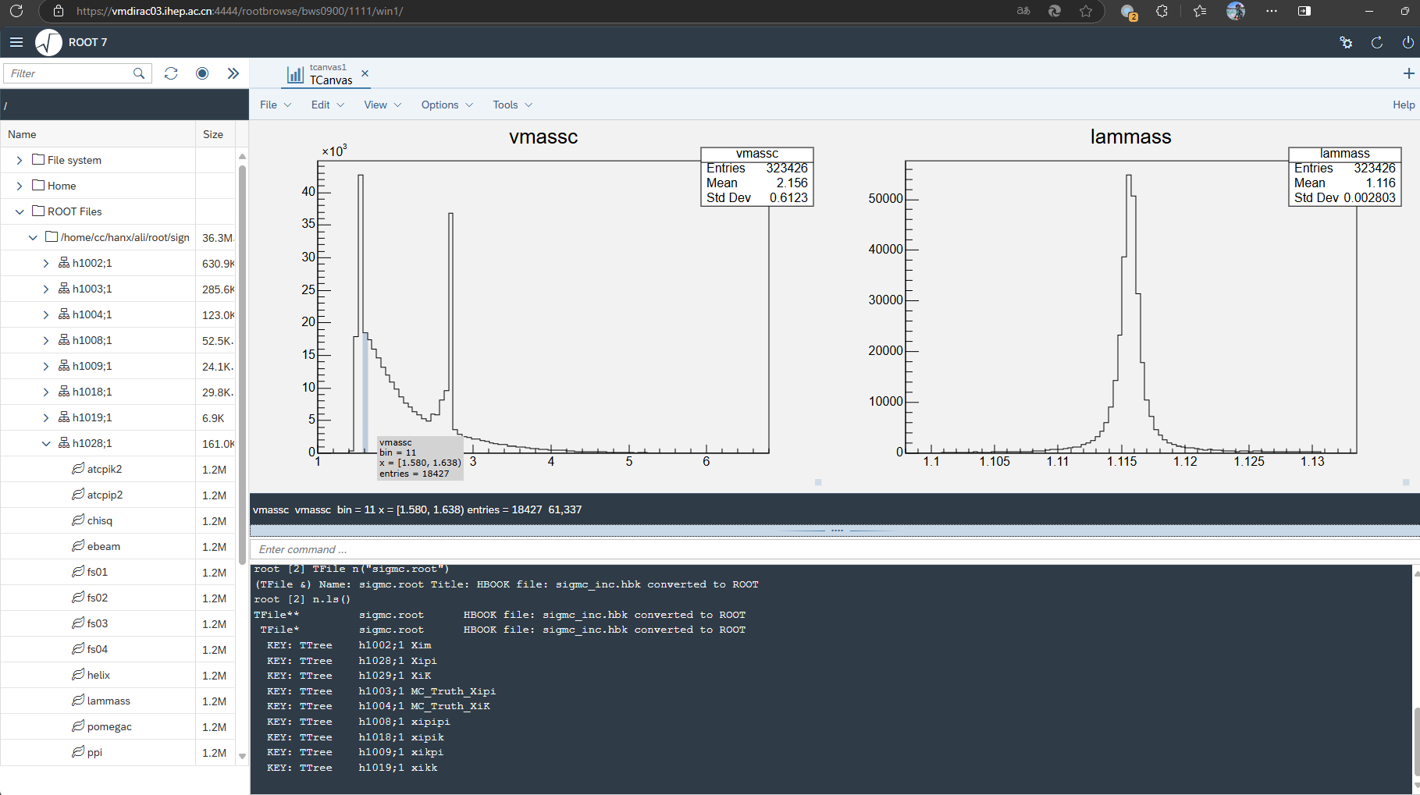Expand the Home folder

coord(20,186)
